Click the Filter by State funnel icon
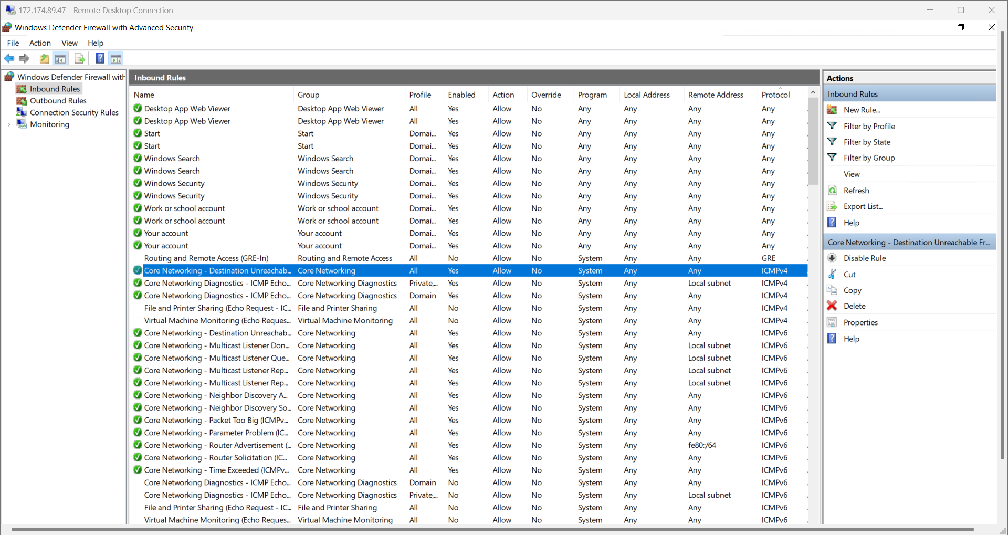 [832, 142]
